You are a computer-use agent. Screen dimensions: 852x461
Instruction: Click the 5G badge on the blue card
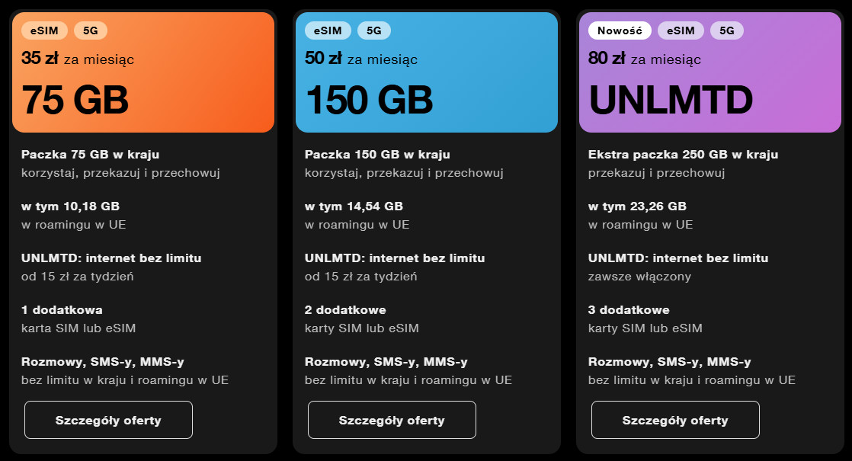[x=374, y=30]
